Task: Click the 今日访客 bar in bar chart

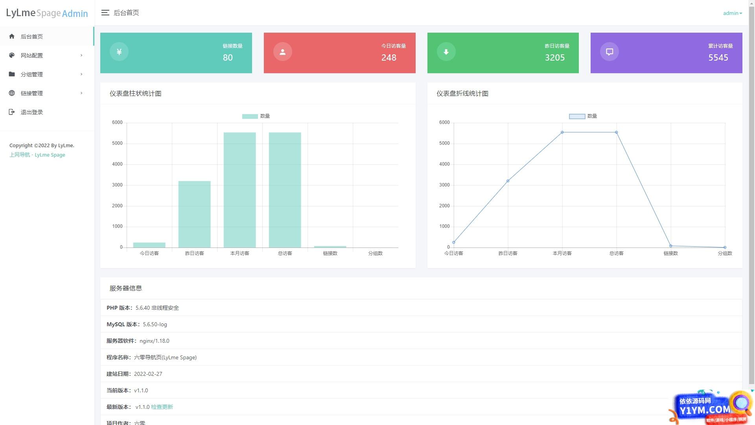Action: tap(149, 245)
